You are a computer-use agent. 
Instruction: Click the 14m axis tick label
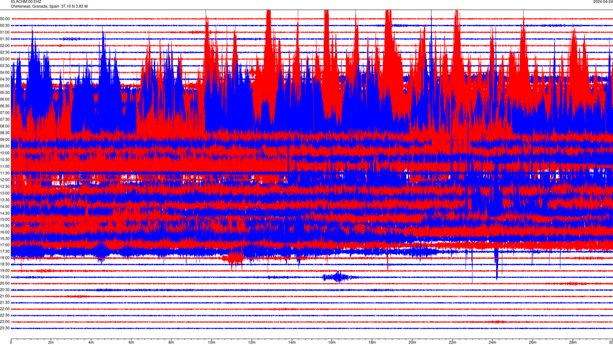click(x=292, y=342)
